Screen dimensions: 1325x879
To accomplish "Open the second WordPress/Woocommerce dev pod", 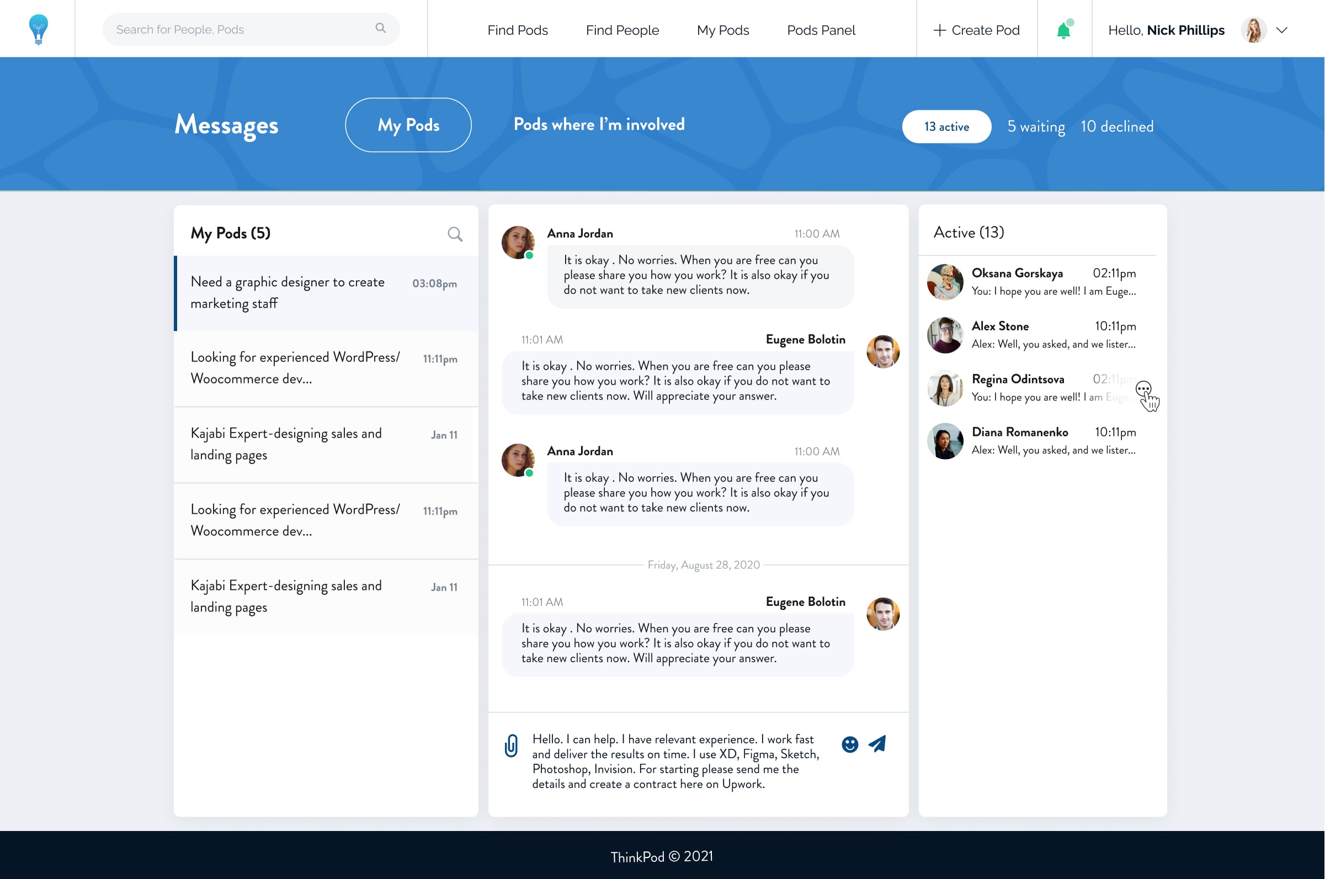I will (326, 521).
